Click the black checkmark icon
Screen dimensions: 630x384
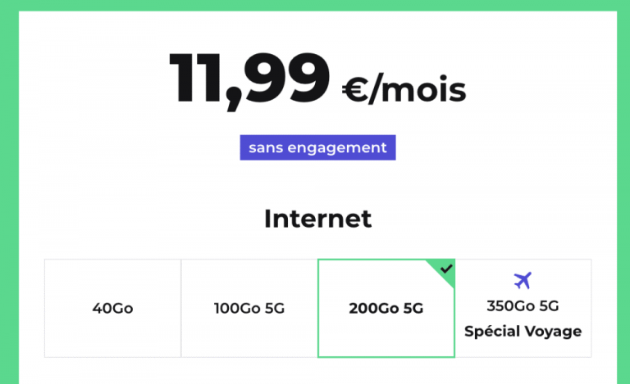point(446,269)
